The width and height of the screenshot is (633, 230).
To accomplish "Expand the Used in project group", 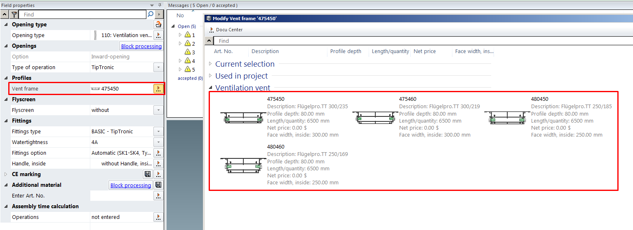I will click(211, 76).
